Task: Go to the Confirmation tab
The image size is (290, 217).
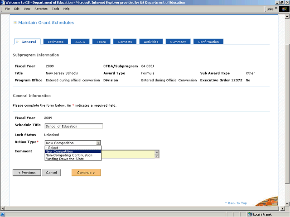Action: point(208,42)
